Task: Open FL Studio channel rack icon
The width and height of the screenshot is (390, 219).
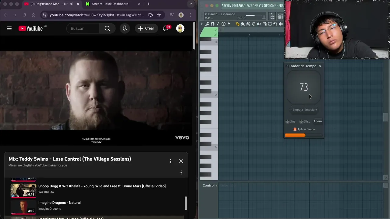Action: (x=280, y=16)
